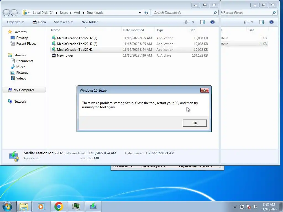Select My Computer in navigation pane
This screenshot has width=283, height=212.
24,90
